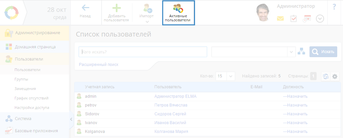Click the Администрирование lock icon

pyautogui.click(x=9, y=33)
